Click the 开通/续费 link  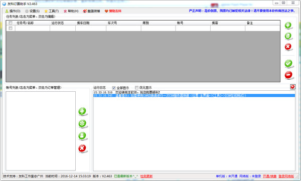coord(270,176)
